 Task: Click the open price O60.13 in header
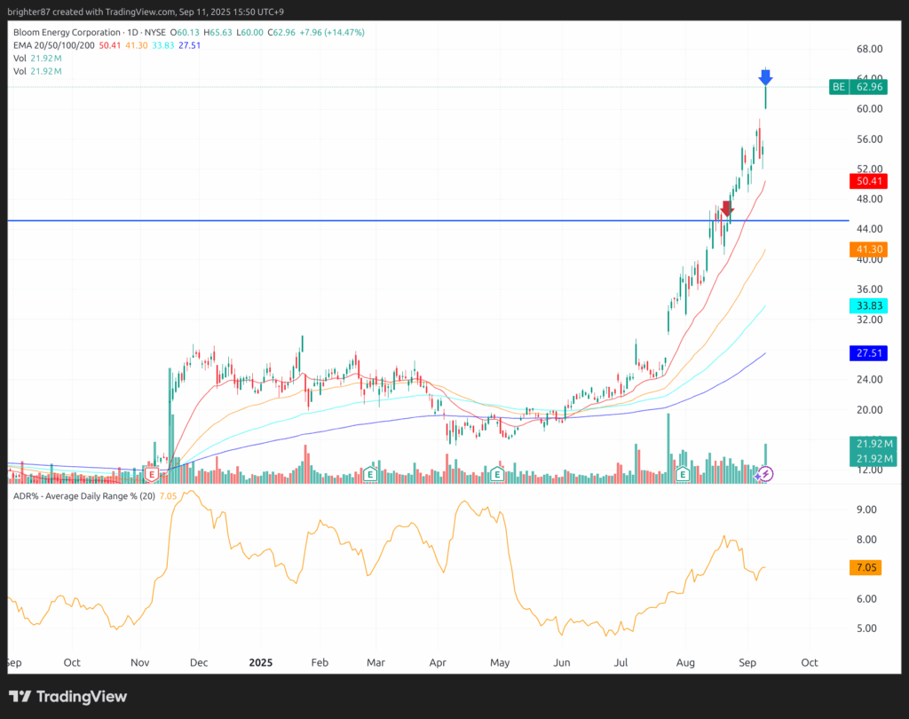point(185,33)
